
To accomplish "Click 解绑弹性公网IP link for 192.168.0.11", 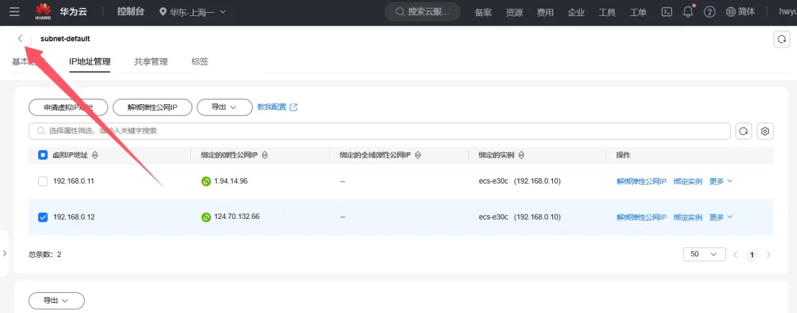I will click(x=641, y=181).
